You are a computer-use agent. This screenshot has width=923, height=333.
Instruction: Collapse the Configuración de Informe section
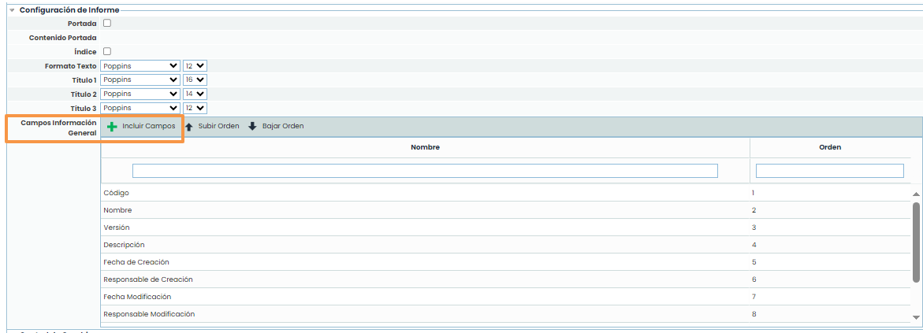[13, 9]
